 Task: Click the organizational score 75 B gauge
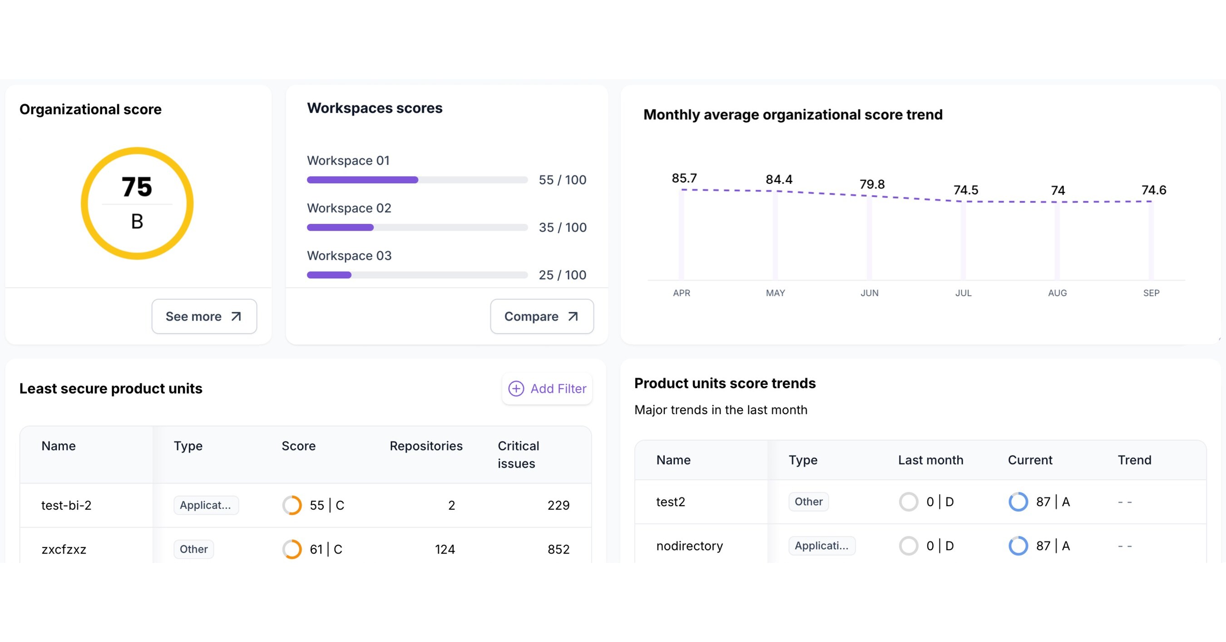[137, 203]
